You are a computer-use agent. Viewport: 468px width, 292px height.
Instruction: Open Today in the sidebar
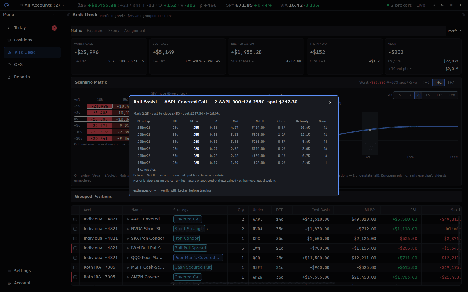[32, 28]
